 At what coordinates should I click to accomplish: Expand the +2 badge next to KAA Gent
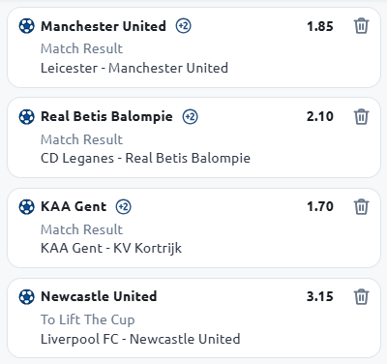(124, 206)
